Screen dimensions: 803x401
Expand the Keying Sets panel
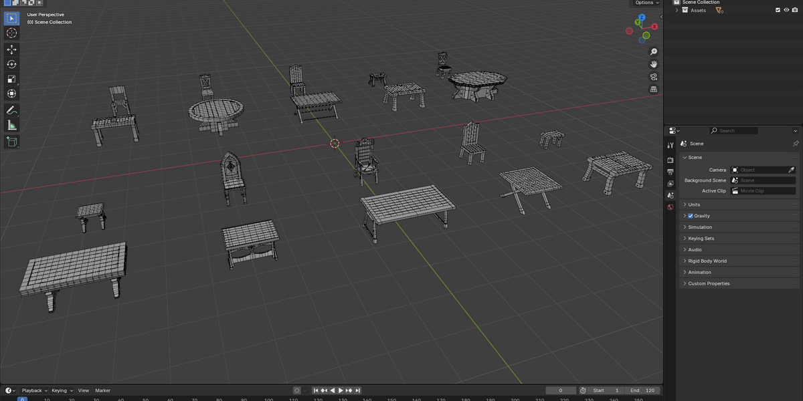685,239
